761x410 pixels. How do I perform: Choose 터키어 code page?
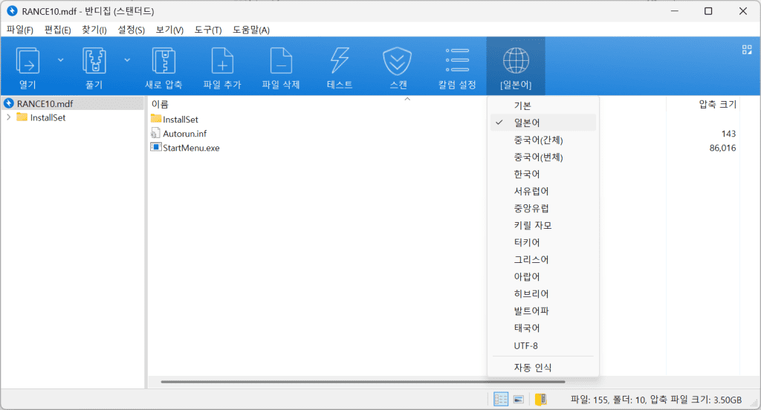click(543, 242)
